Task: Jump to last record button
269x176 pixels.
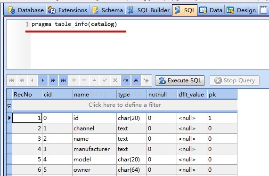Action: [x=64, y=80]
